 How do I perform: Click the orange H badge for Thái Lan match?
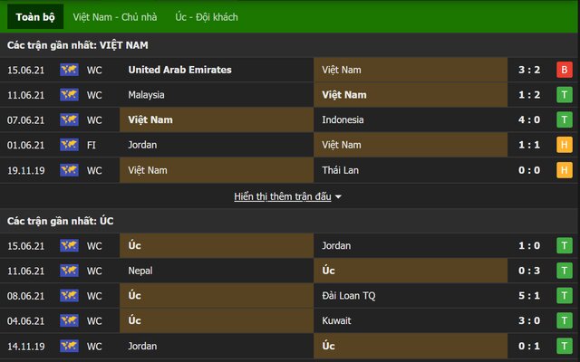563,170
